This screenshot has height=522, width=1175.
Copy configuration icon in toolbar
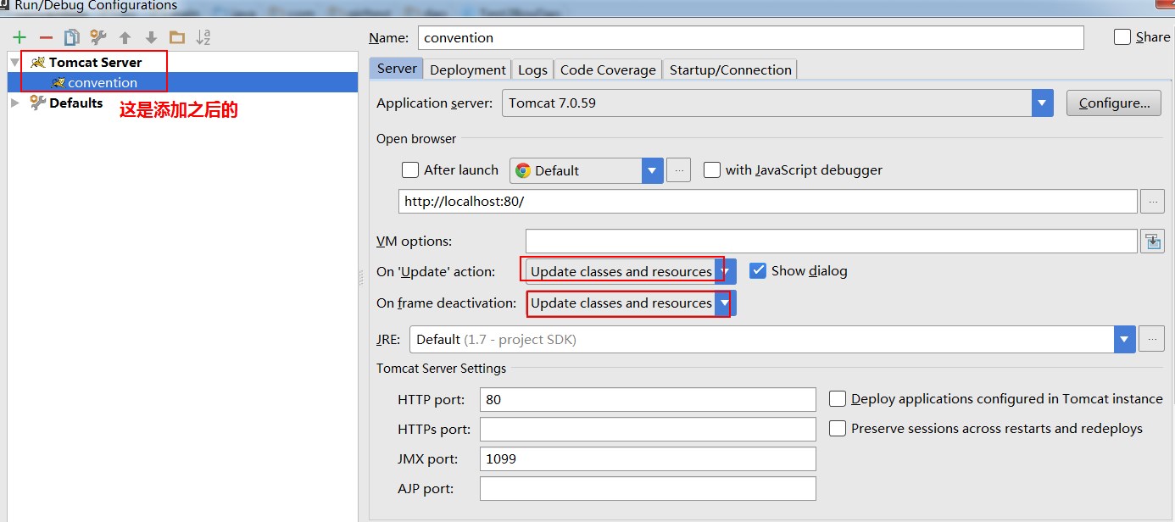(x=72, y=37)
